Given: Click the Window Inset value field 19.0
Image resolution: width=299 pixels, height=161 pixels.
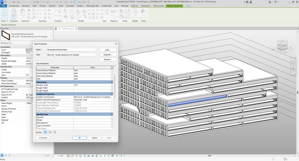Looking at the screenshot, I should tap(92, 85).
